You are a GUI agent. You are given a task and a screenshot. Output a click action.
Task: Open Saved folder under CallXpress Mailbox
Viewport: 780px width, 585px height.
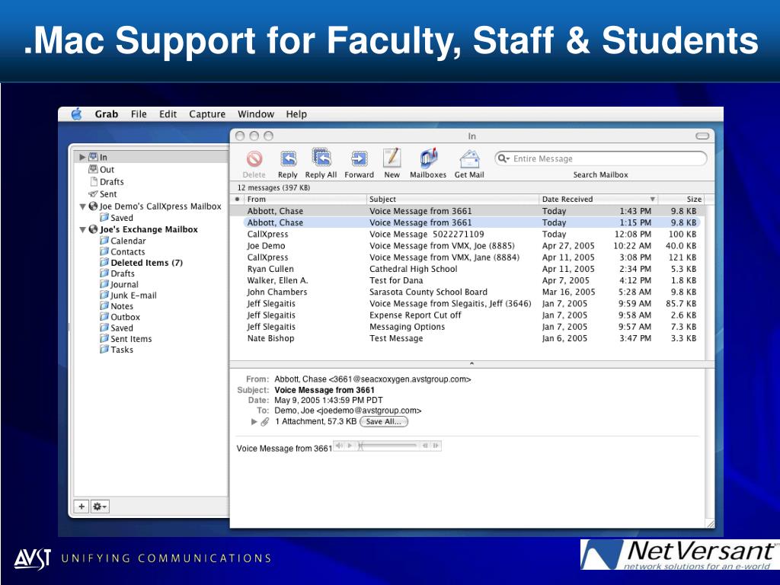point(121,218)
